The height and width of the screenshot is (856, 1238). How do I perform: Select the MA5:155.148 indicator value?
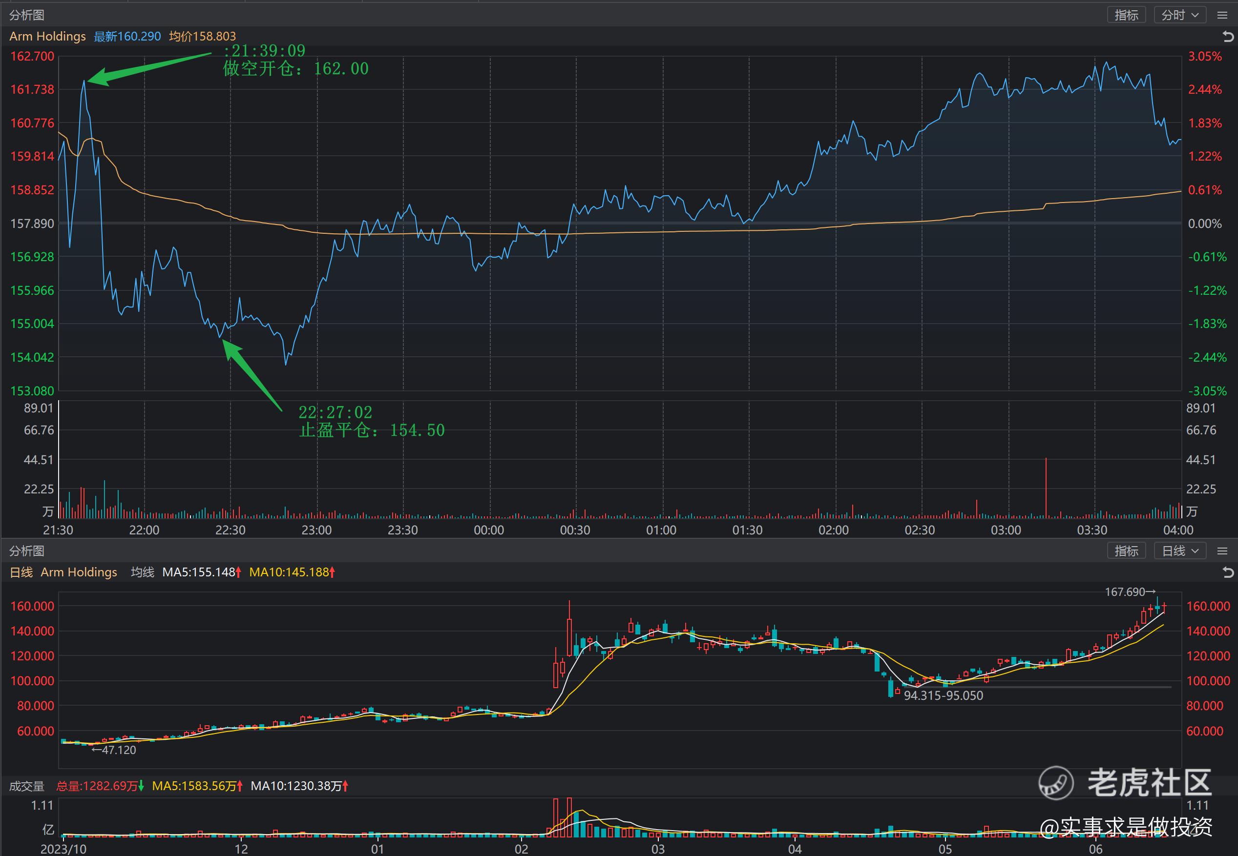click(202, 572)
